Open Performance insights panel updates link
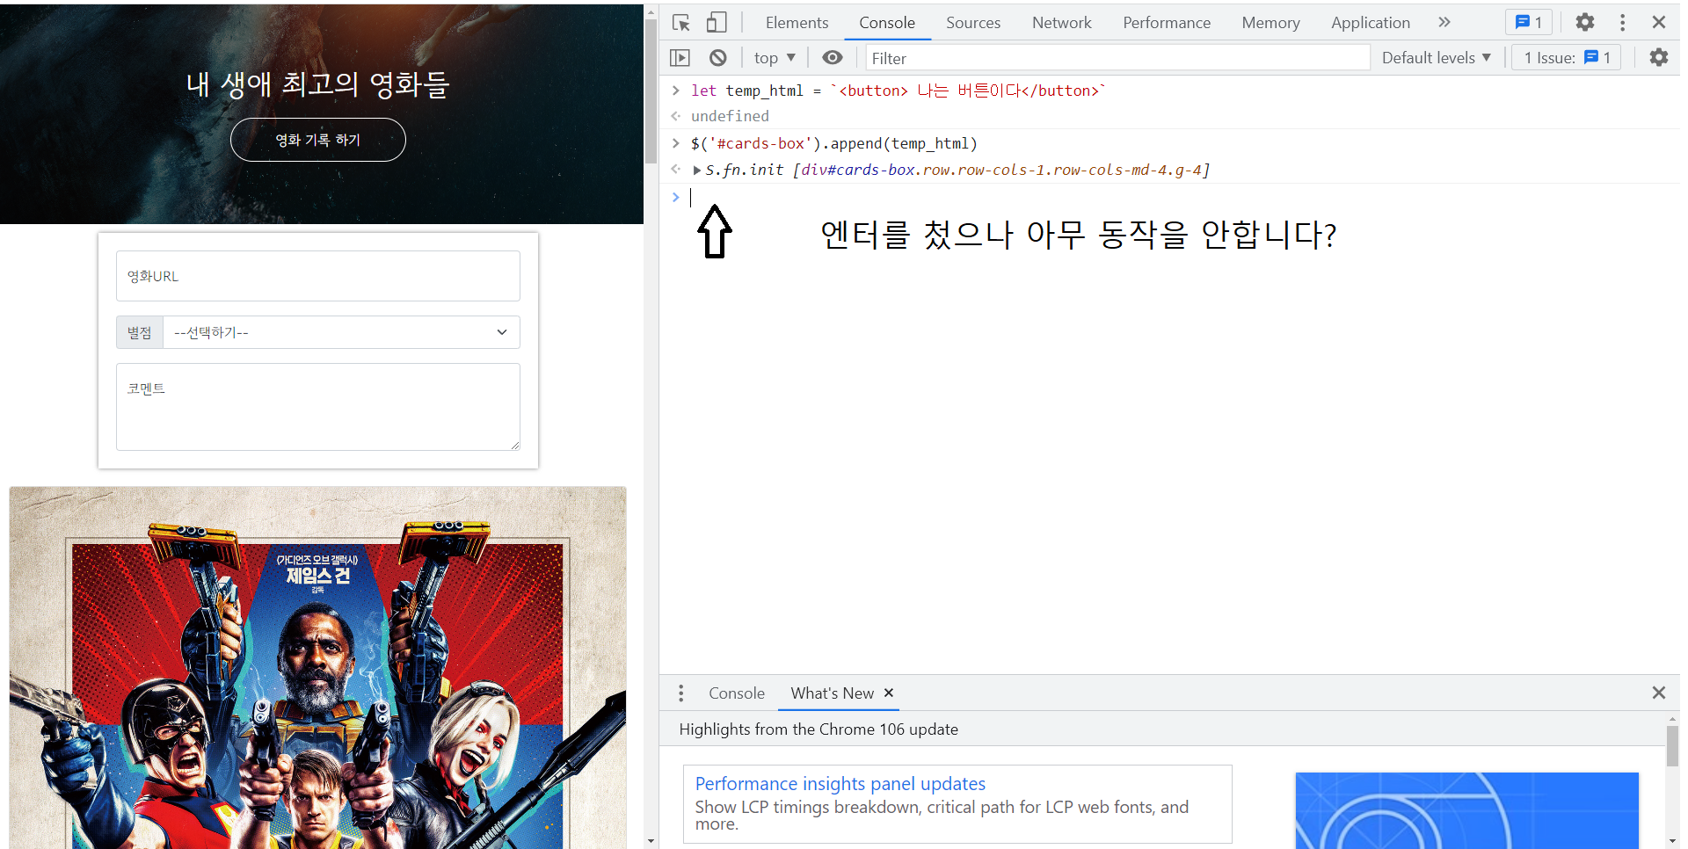The width and height of the screenshot is (1688, 849). (x=840, y=784)
